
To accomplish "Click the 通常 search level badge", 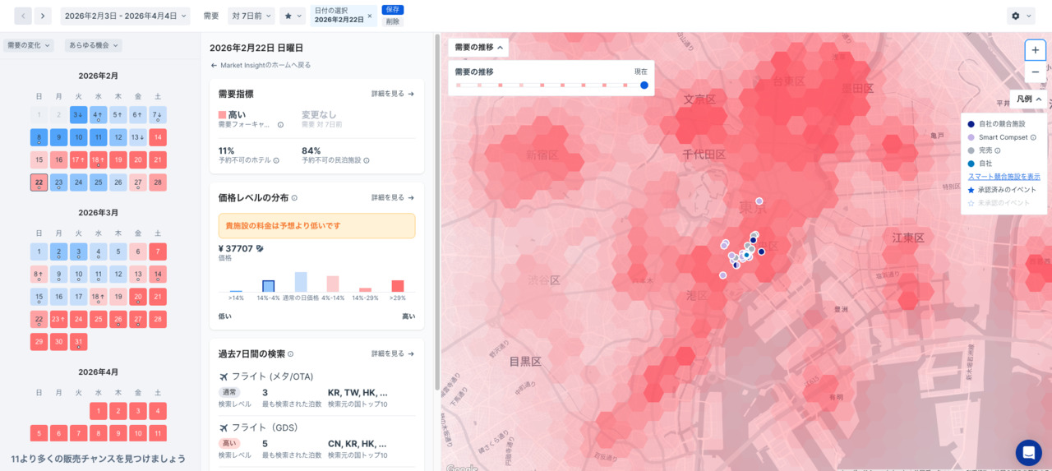I will click(x=229, y=393).
